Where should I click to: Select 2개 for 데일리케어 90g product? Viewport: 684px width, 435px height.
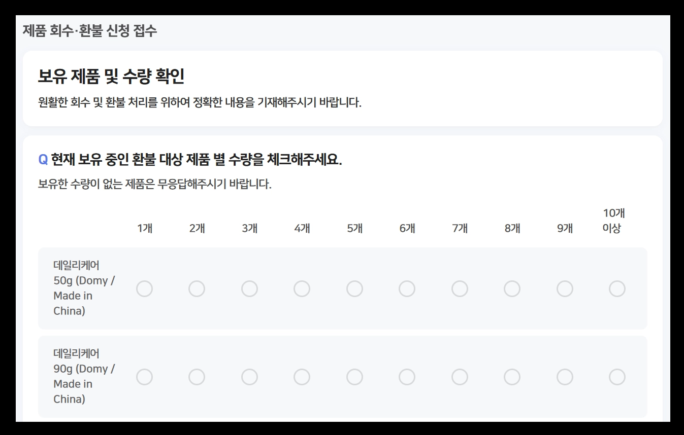[x=197, y=377]
